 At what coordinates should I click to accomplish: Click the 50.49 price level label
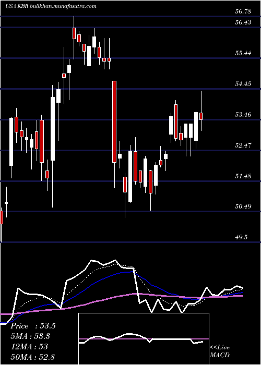(243, 206)
